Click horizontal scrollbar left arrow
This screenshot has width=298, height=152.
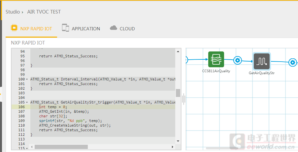coord(32,147)
